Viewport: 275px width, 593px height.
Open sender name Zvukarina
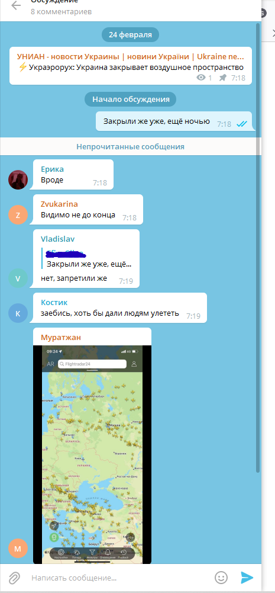pyautogui.click(x=59, y=204)
